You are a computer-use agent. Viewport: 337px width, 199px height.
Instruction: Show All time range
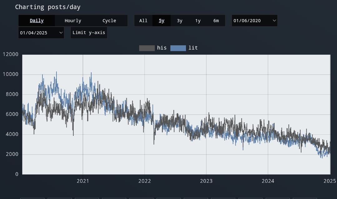pos(143,21)
